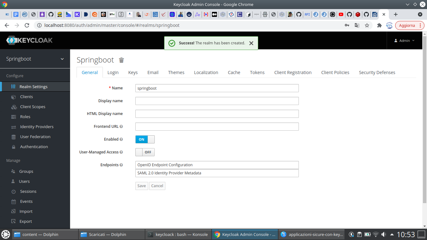This screenshot has height=240, width=427.
Task: Open the Enabled help tooltip icon
Action: point(121,139)
